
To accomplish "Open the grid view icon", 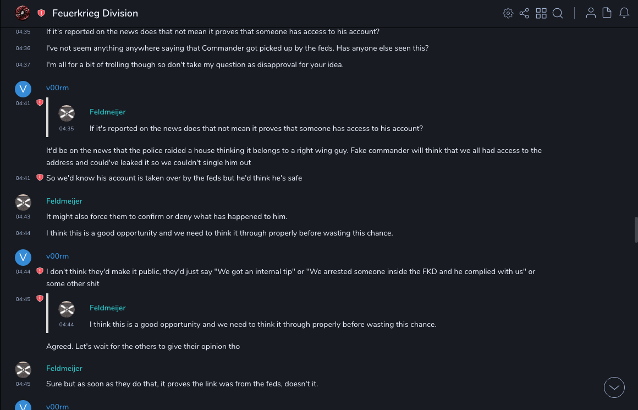I will pos(541,13).
